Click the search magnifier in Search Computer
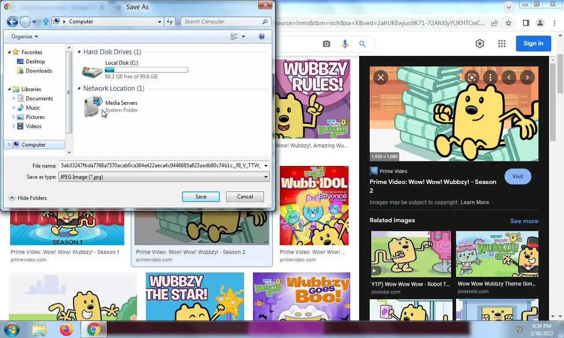This screenshot has height=338, width=564. (x=265, y=21)
